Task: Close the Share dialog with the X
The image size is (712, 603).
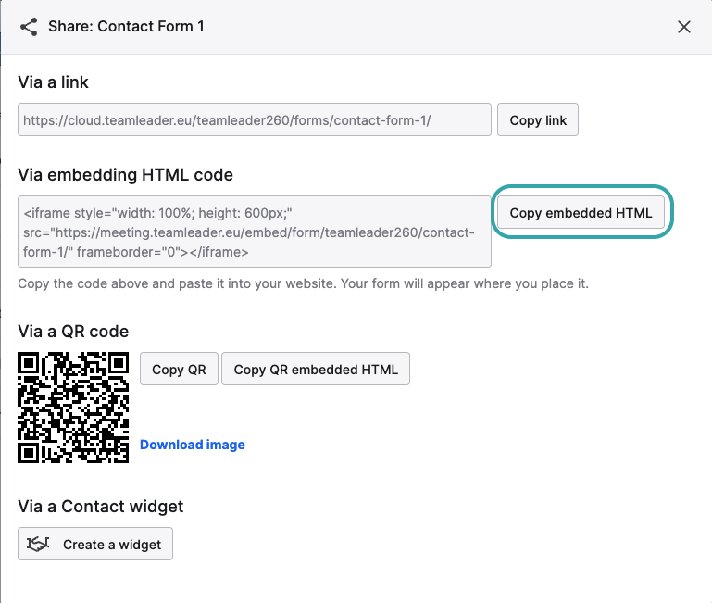Action: tap(684, 27)
